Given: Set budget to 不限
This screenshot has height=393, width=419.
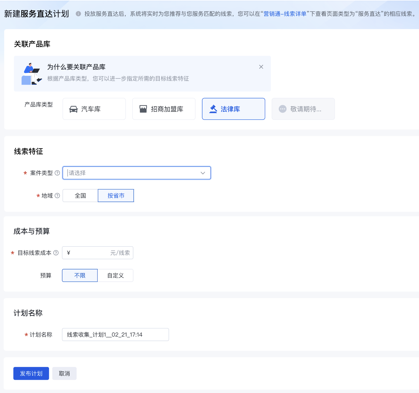Looking at the screenshot, I should tap(80, 276).
